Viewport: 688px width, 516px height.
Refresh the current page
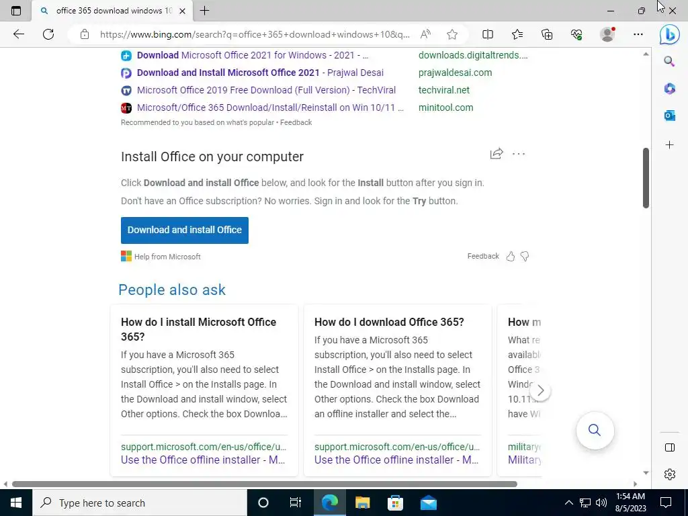(48, 34)
